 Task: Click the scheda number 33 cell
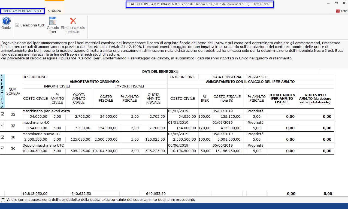[13, 126]
